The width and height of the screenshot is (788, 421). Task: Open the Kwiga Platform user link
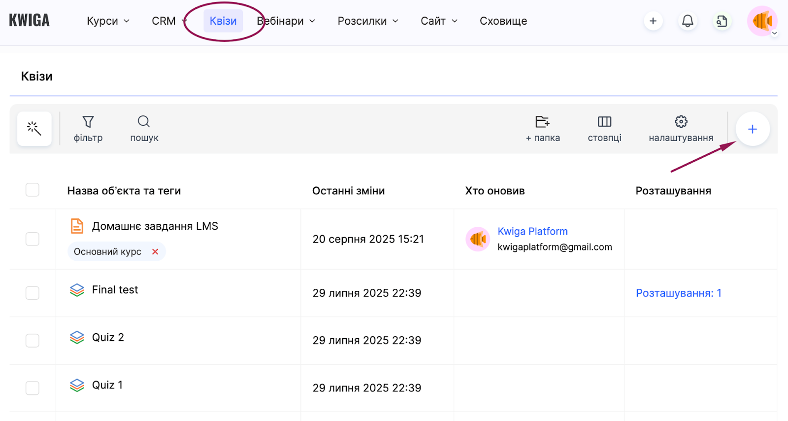click(532, 231)
